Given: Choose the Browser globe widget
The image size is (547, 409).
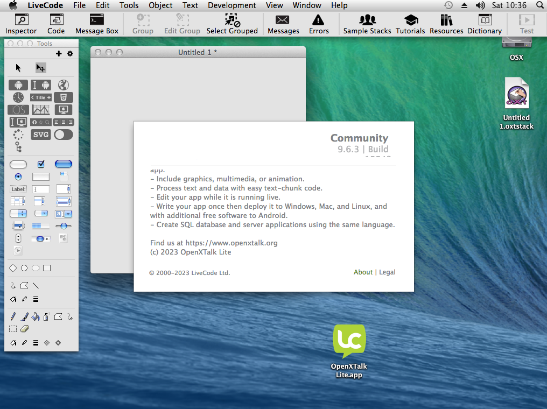Looking at the screenshot, I should pyautogui.click(x=63, y=84).
